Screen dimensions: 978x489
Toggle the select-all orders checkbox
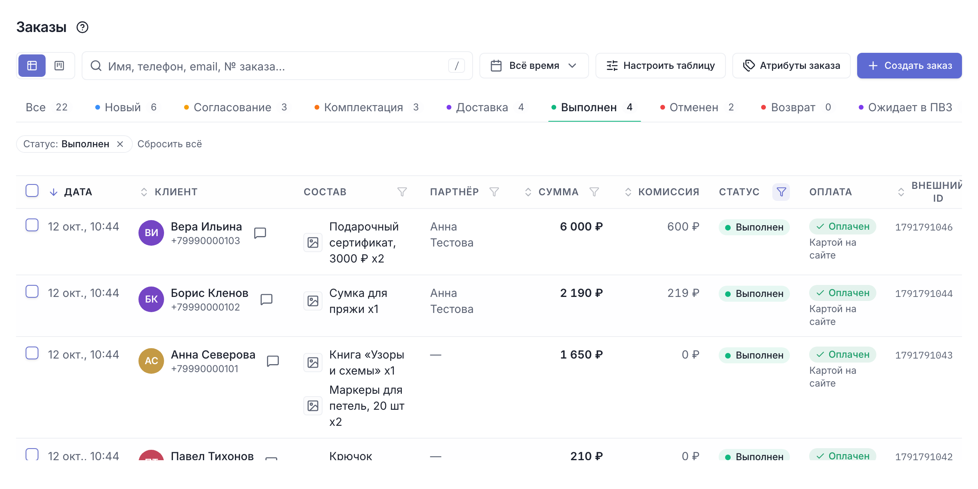click(x=32, y=190)
